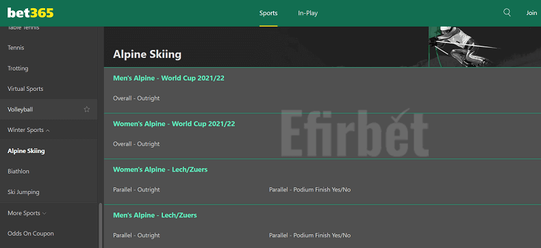Image resolution: width=541 pixels, height=248 pixels.
Task: Click the Alpine Skiing page title
Action: 147,55
